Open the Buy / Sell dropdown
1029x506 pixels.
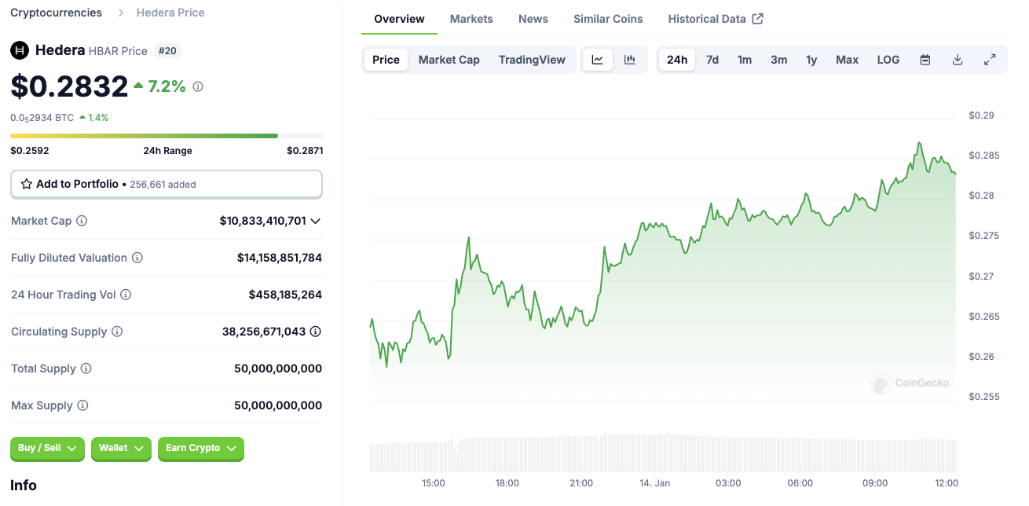[x=48, y=448]
